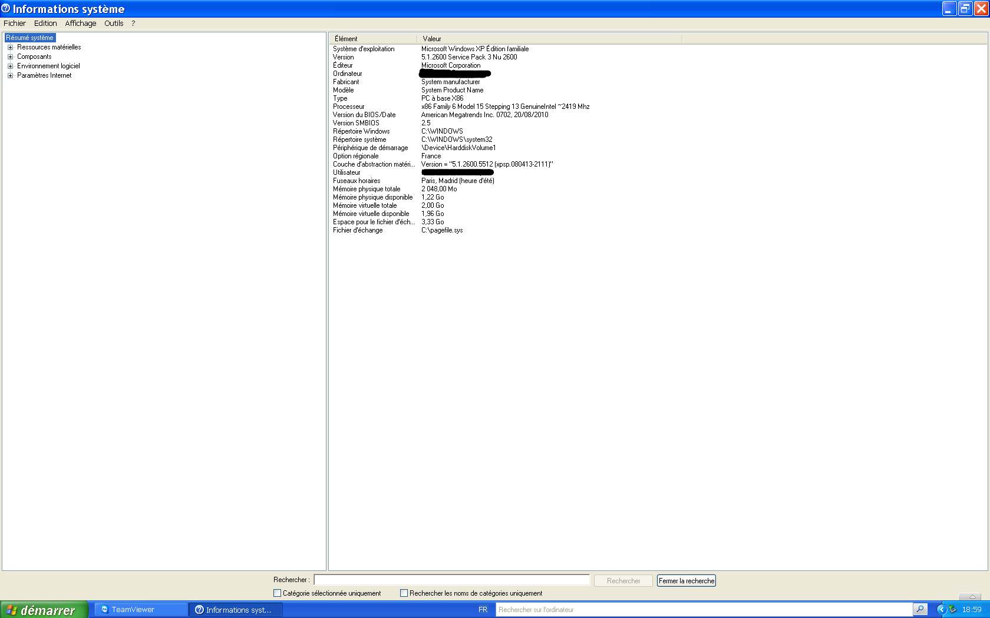Focus the Rechercher text field
Screen dimensions: 990x618
click(x=451, y=580)
